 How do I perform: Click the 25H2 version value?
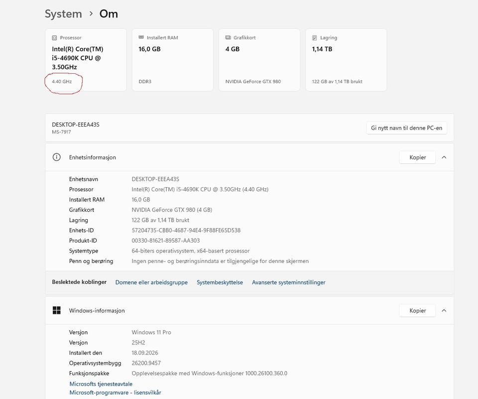[x=138, y=343]
